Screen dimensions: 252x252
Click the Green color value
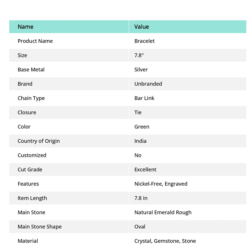click(142, 127)
